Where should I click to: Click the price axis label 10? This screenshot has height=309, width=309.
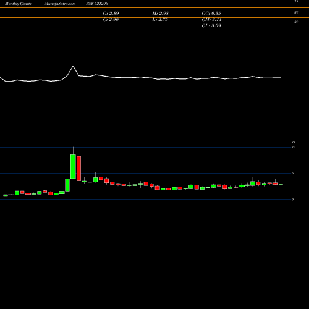tap(294, 147)
